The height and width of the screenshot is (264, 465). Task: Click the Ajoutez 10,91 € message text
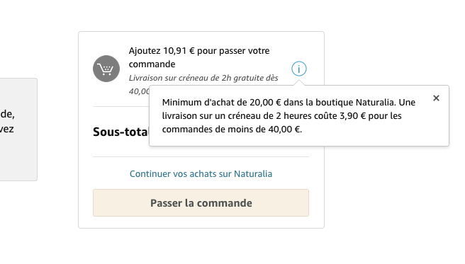tap(199, 57)
